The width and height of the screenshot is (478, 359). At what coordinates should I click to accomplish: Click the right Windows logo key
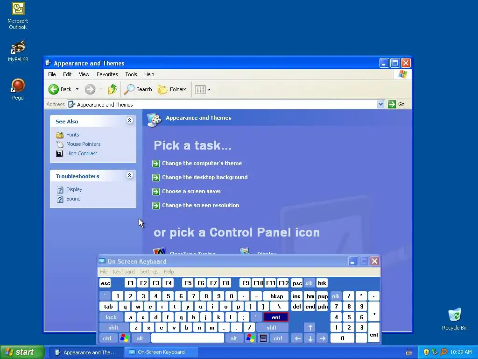pyautogui.click(x=251, y=338)
